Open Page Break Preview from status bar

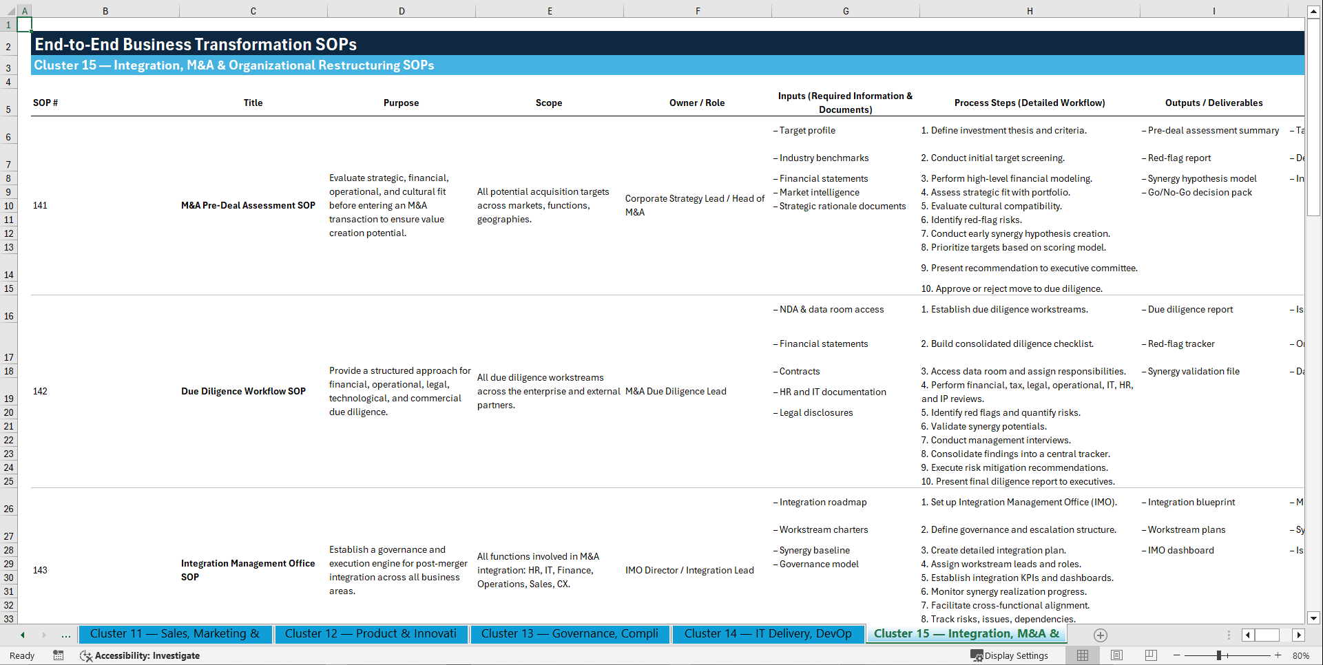click(1151, 655)
